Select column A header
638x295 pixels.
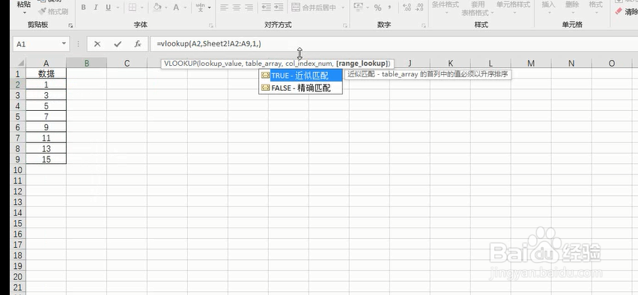46,63
